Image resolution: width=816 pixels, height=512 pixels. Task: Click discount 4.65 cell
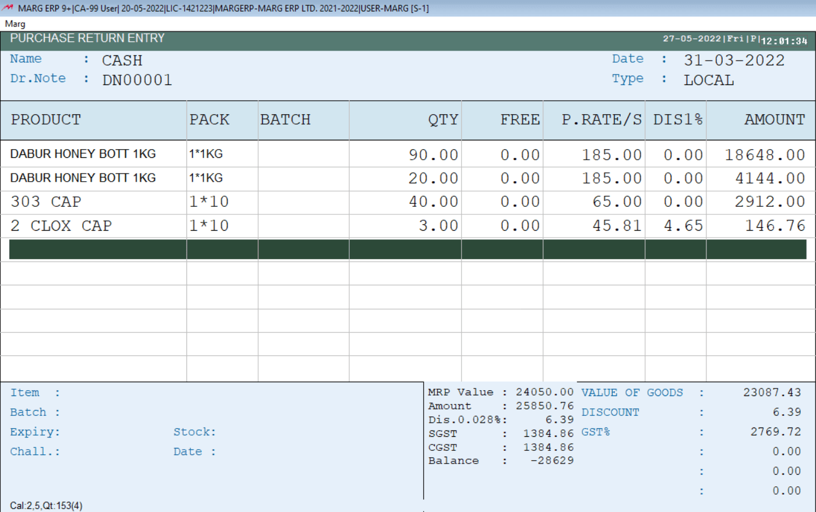click(x=683, y=225)
